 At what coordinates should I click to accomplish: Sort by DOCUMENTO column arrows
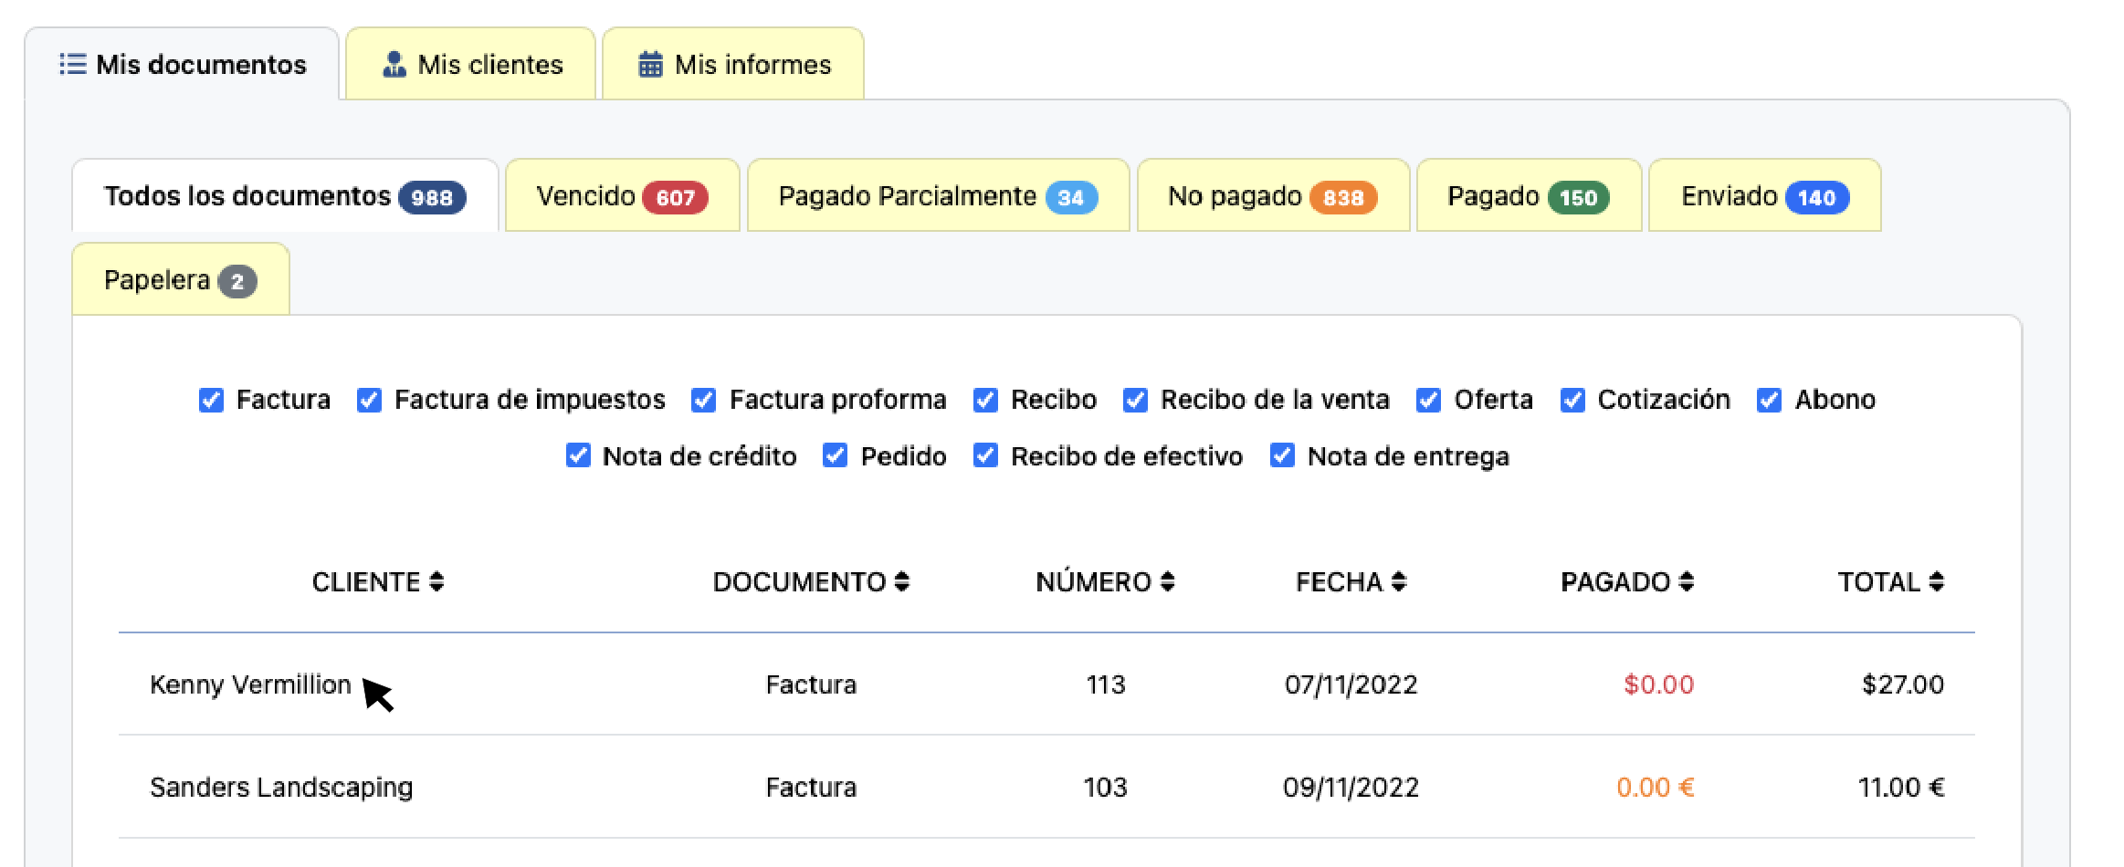(902, 581)
